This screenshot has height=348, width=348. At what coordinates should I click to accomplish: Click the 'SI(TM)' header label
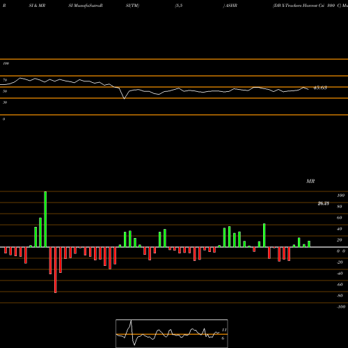[132, 6]
